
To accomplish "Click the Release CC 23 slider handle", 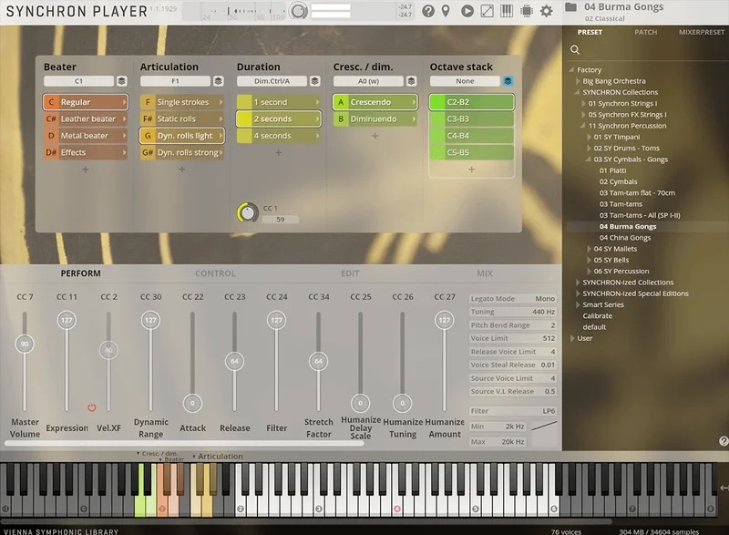I will (234, 361).
